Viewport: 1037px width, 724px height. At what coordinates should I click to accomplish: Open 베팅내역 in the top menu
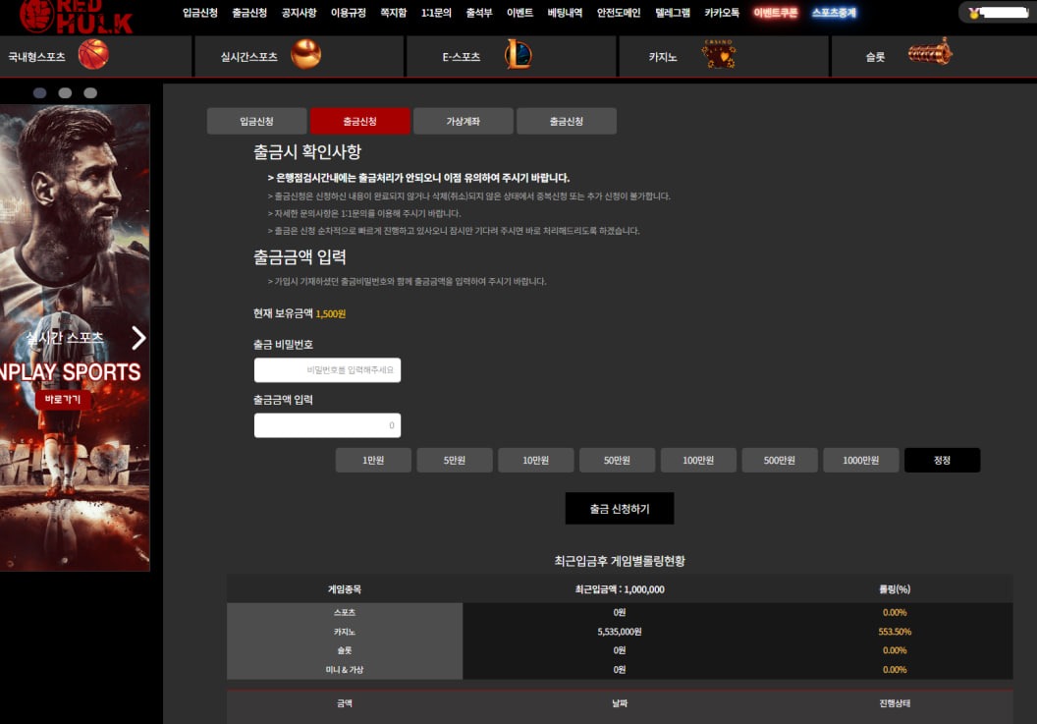565,13
